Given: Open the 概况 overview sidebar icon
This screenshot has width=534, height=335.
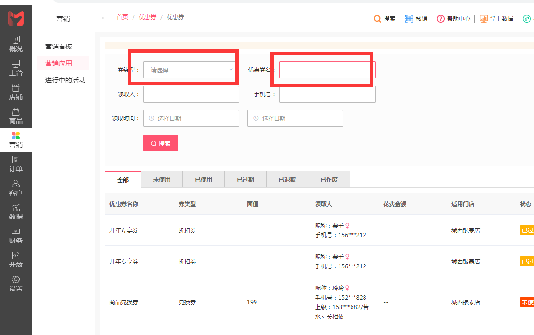Looking at the screenshot, I should point(16,44).
